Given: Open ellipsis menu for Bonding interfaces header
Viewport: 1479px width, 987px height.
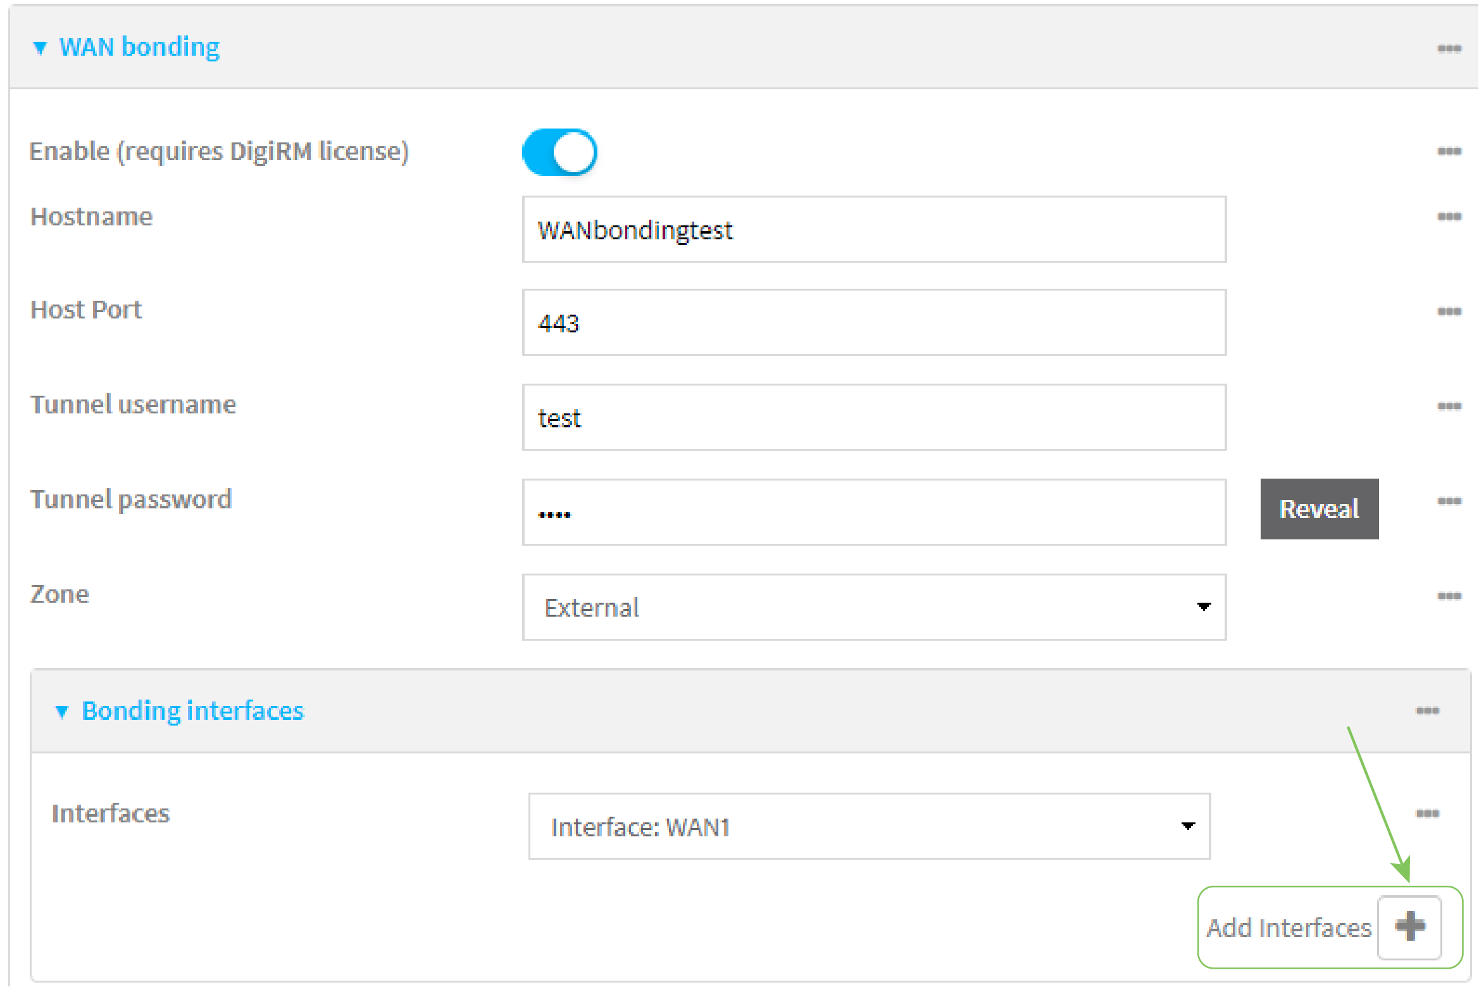Looking at the screenshot, I should click(x=1427, y=710).
